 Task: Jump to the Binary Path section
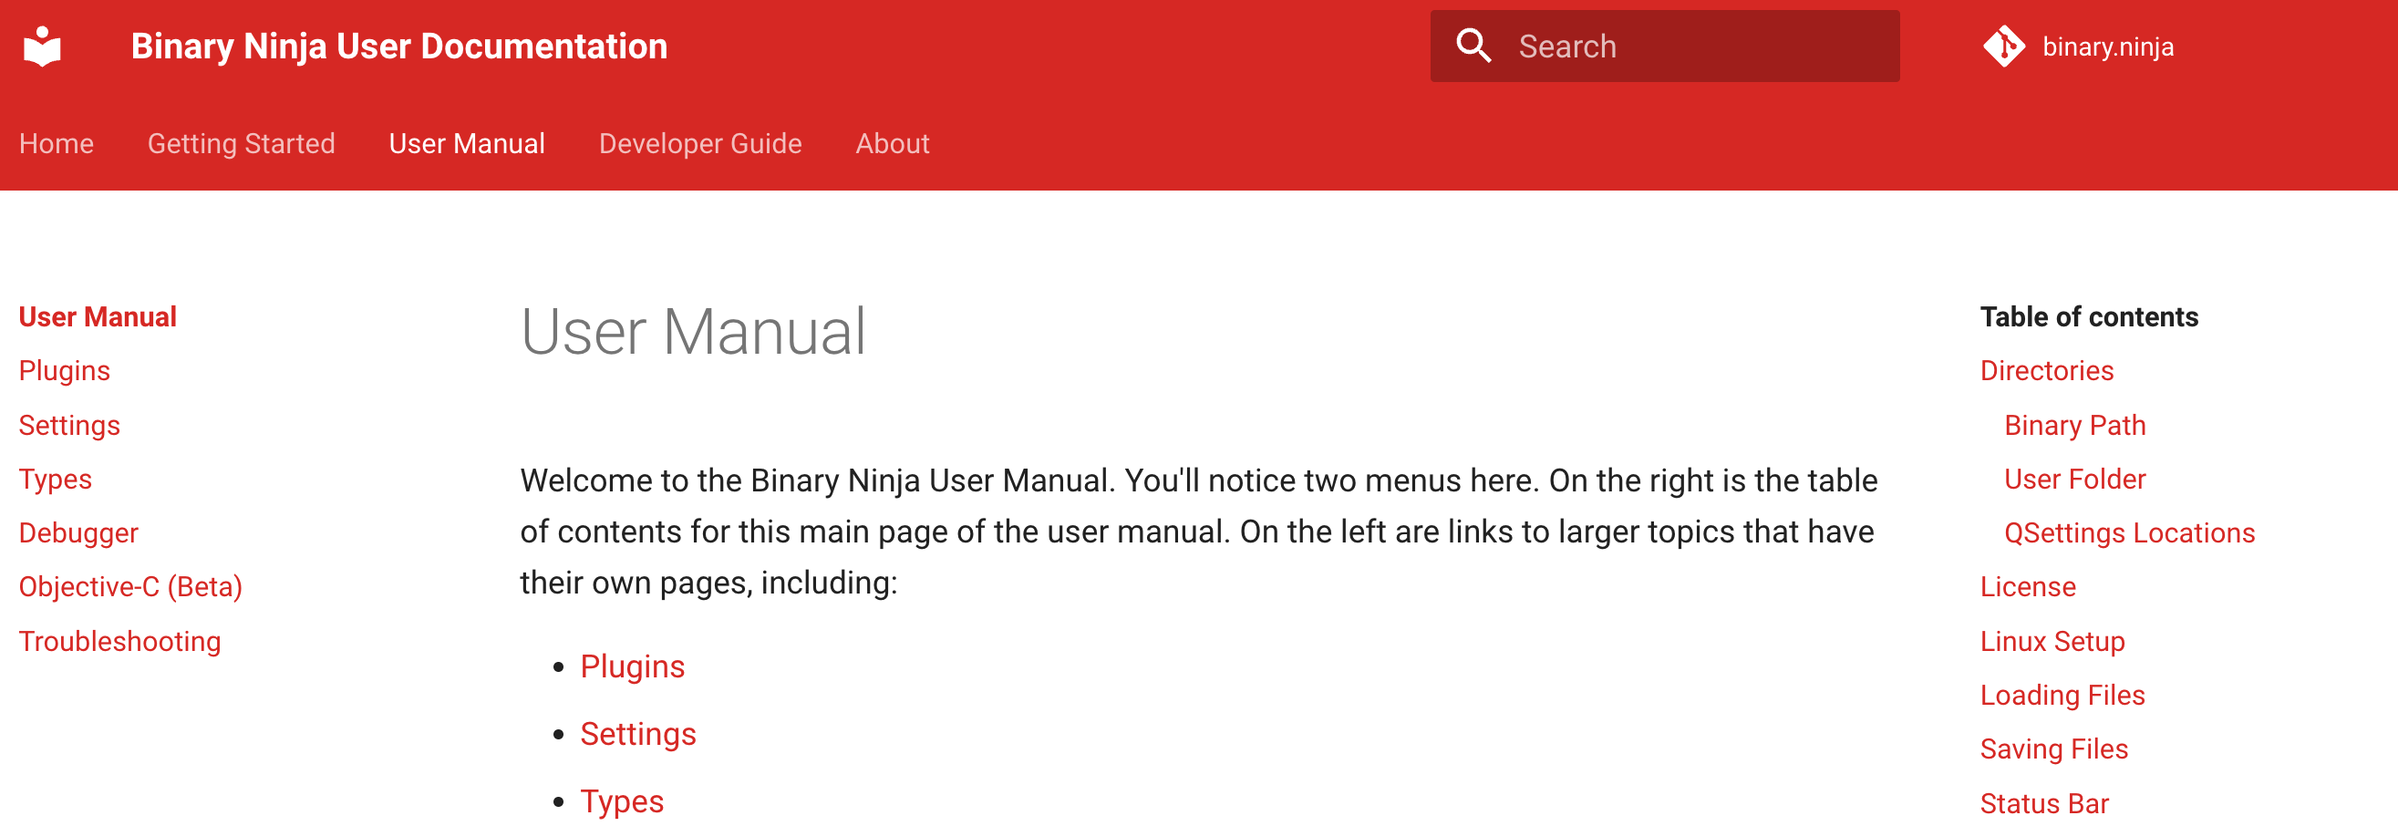point(2074,425)
